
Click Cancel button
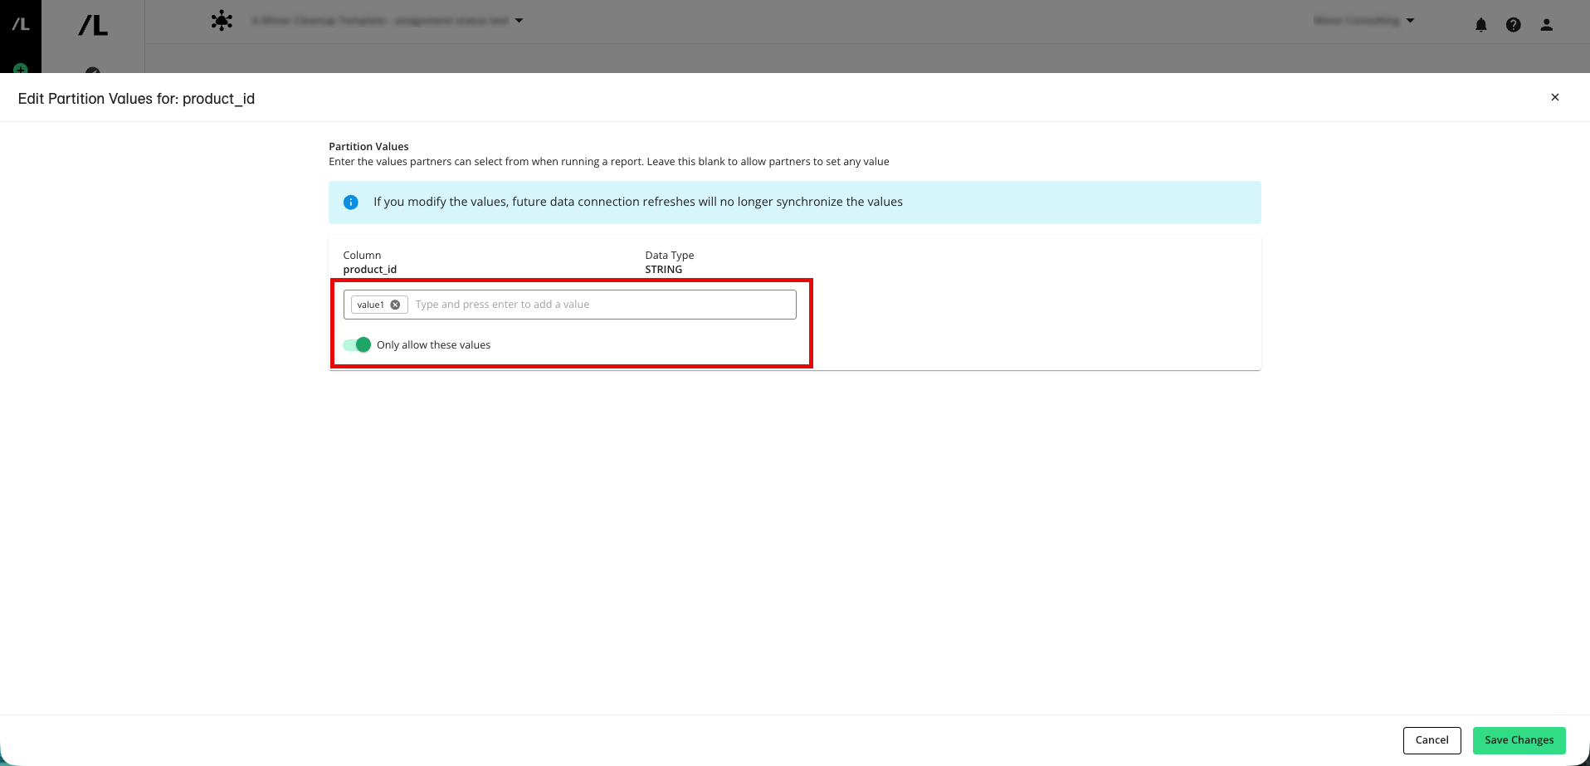tap(1431, 740)
